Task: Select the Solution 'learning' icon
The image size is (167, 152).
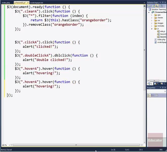Action: click(150, 9)
